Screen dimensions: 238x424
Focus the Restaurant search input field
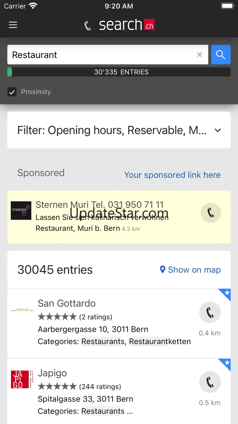tap(101, 55)
